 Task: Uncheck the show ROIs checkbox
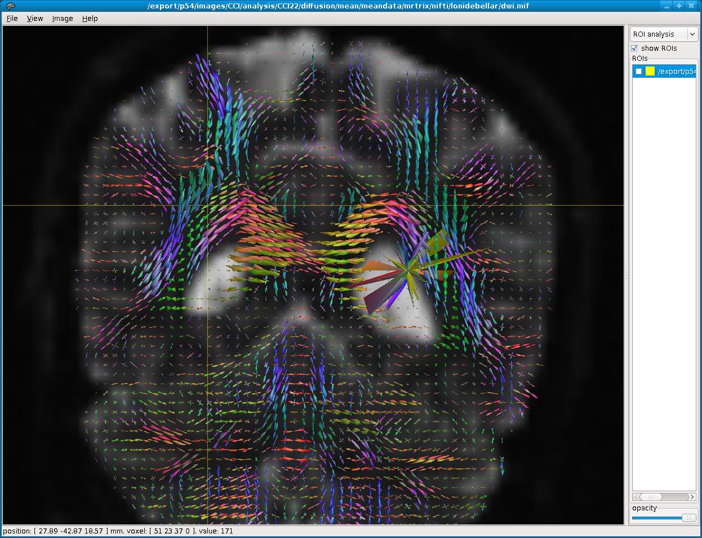pos(635,48)
